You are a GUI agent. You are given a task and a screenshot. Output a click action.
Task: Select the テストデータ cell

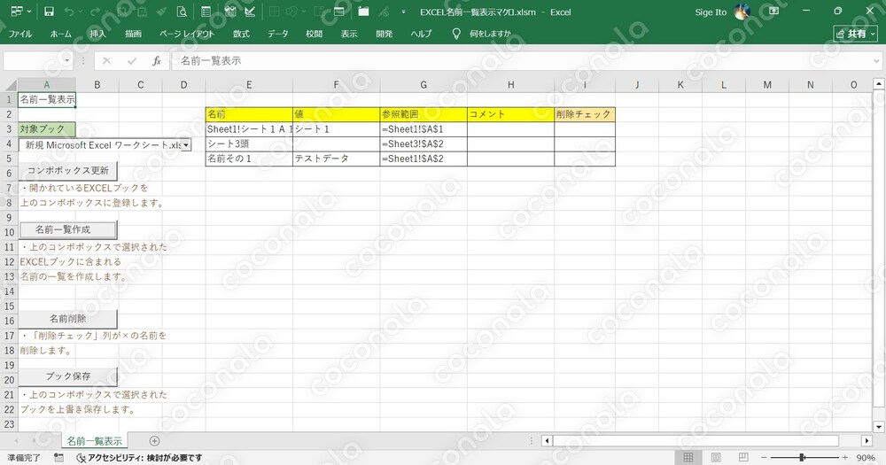(x=336, y=159)
